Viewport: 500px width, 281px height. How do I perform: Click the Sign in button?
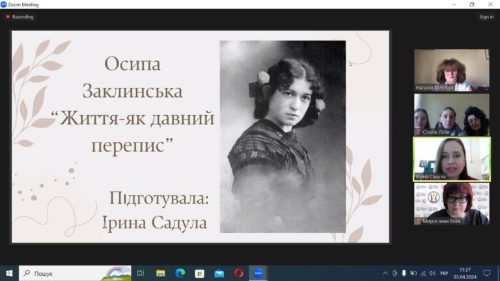coord(486,17)
